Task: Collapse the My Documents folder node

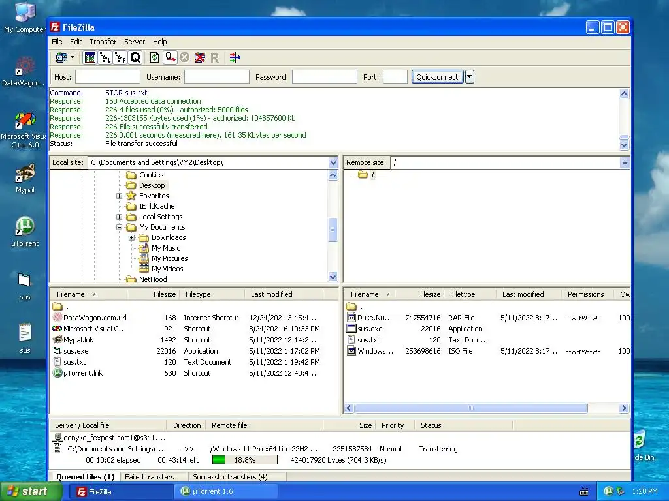Action: click(x=119, y=228)
